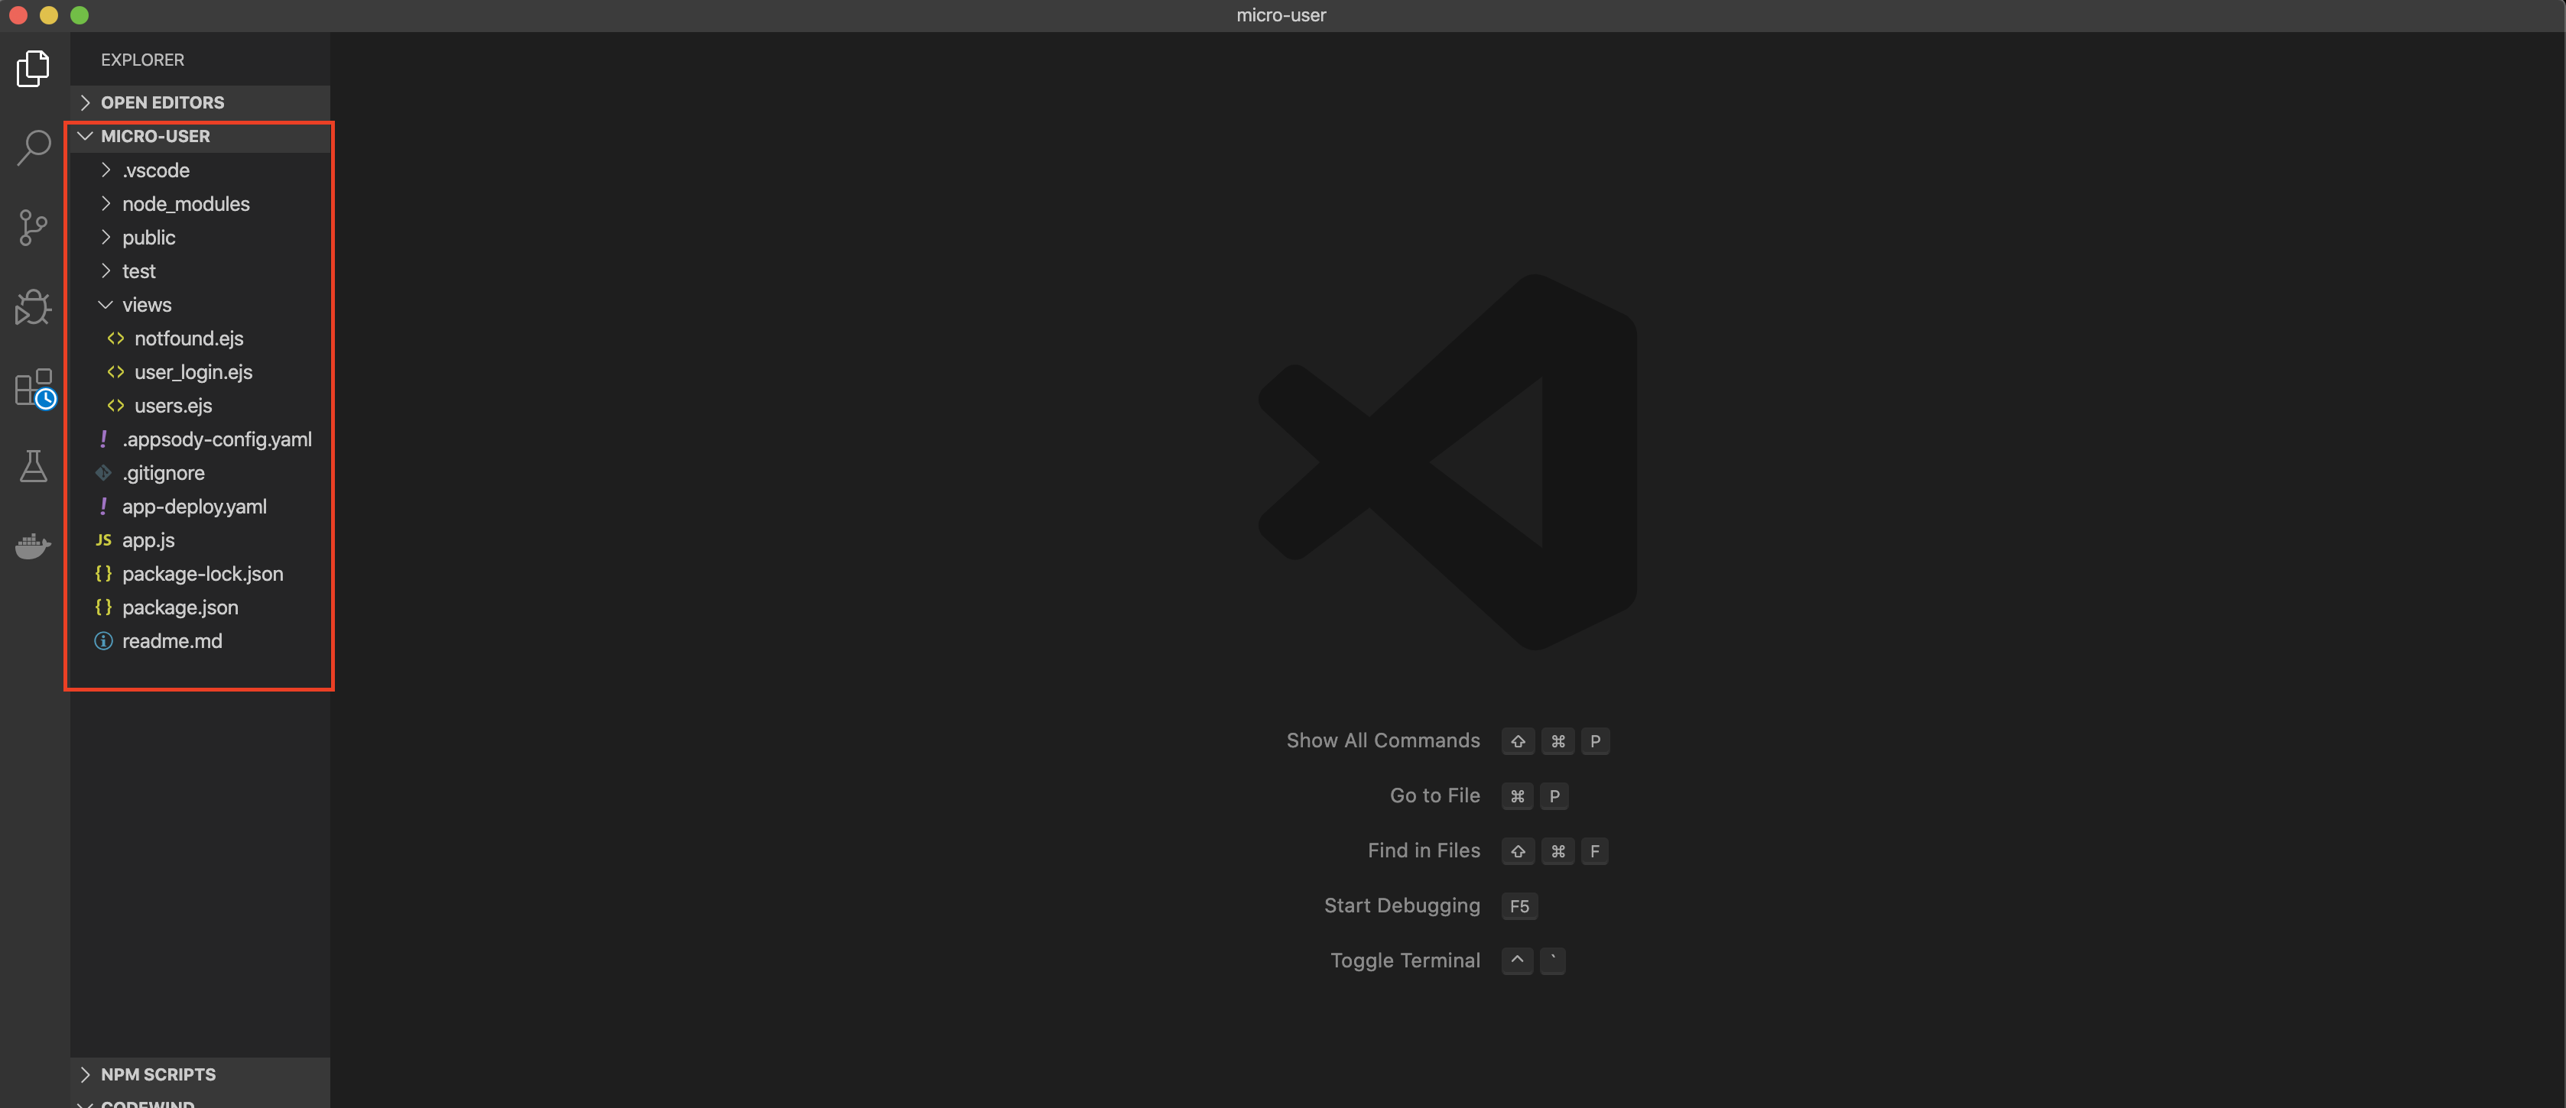Click the .gitignore git icon
The height and width of the screenshot is (1108, 2566).
[103, 473]
